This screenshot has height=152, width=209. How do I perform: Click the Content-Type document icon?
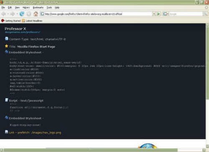pos(7,39)
